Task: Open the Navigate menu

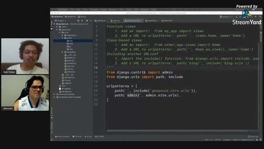Action: pos(94,10)
